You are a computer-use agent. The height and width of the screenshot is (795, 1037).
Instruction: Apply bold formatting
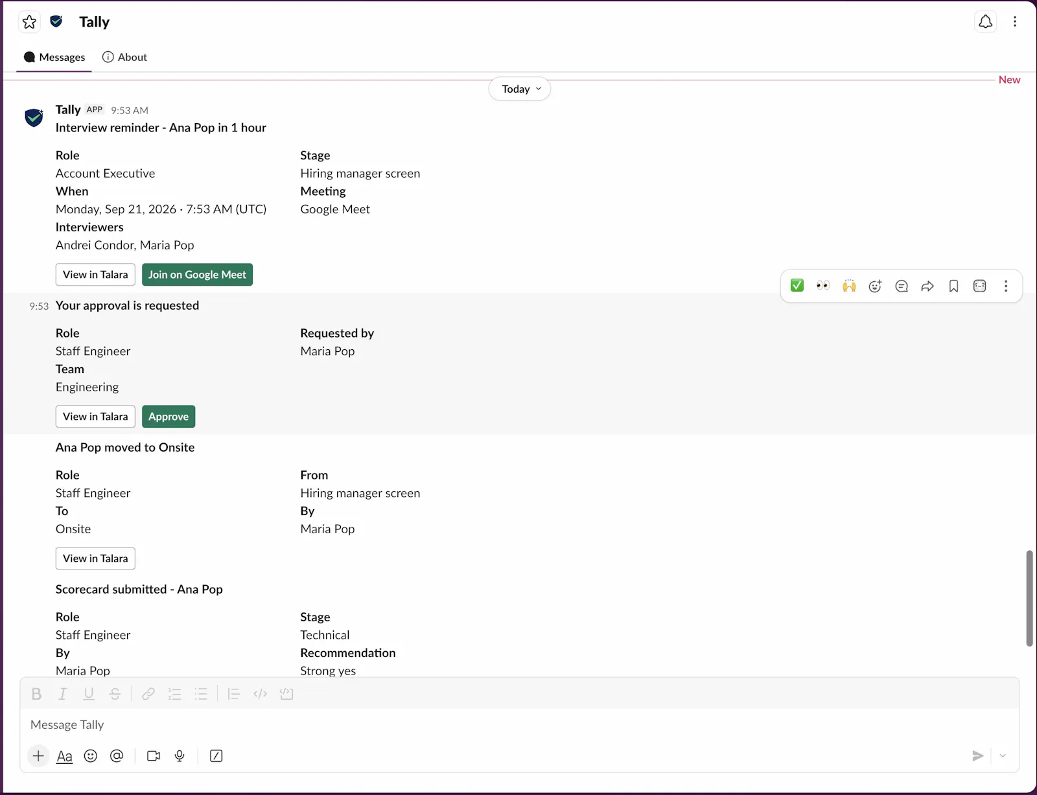click(36, 694)
